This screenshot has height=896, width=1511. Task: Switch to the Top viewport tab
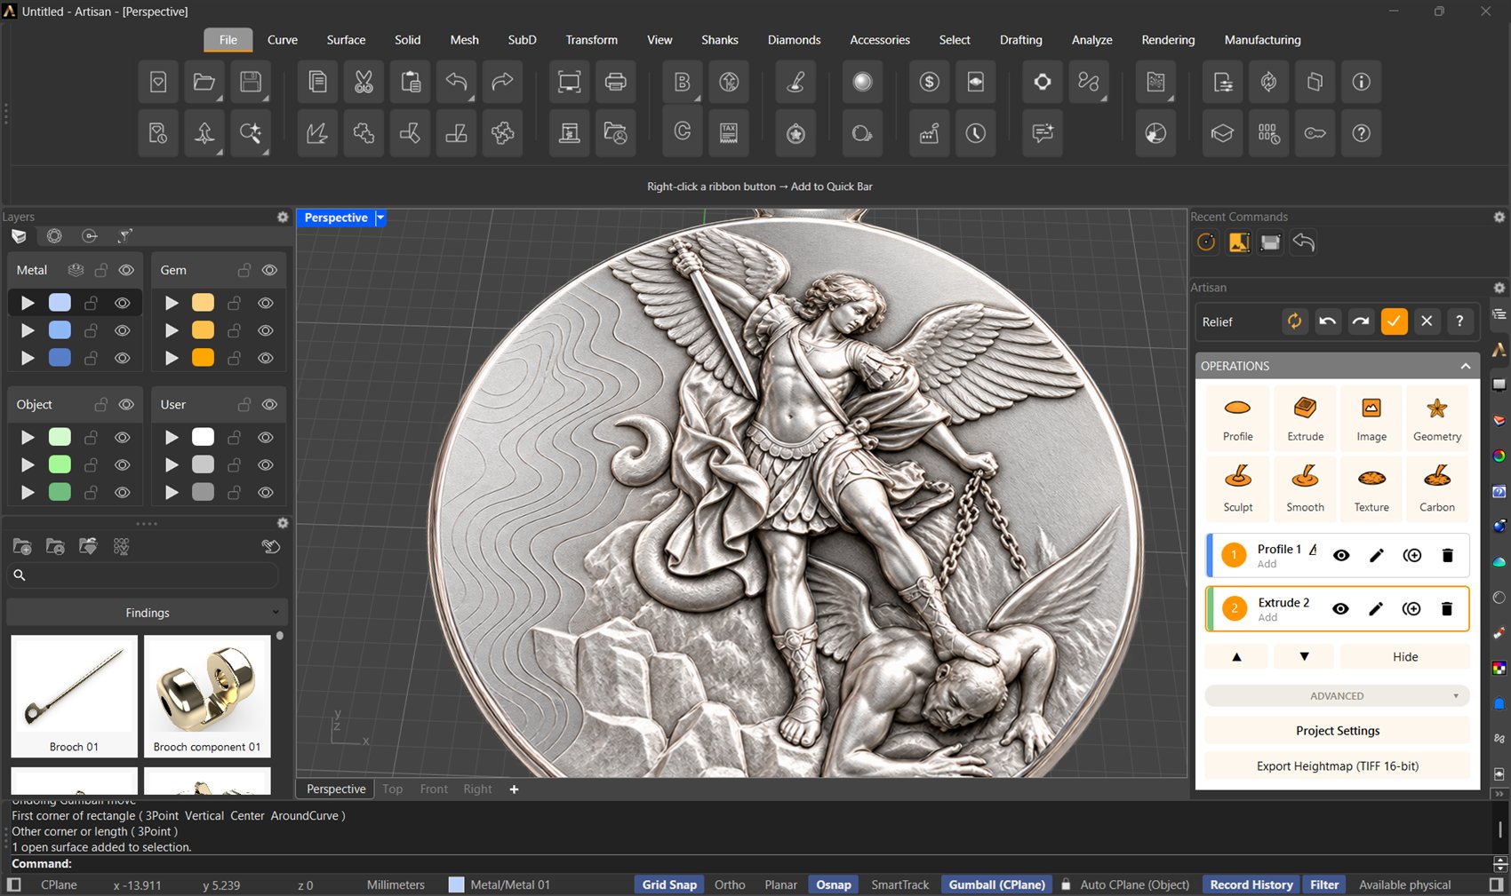[392, 789]
